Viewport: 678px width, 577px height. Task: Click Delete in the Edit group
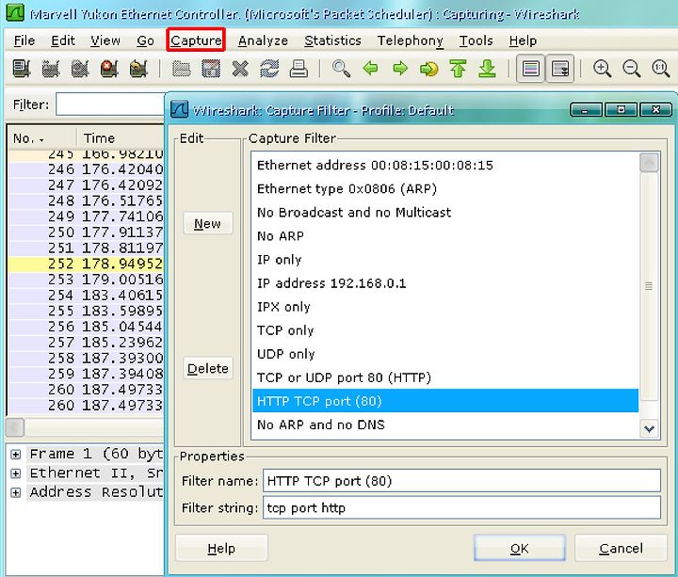coord(207,368)
